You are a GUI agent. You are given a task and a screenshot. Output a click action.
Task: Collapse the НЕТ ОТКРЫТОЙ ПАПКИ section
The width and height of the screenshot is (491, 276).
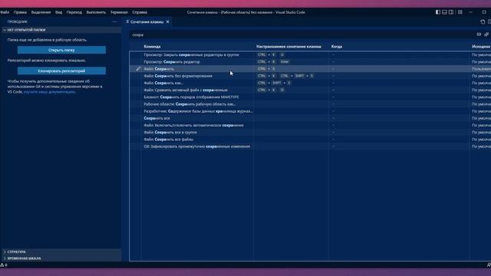pyautogui.click(x=61, y=30)
